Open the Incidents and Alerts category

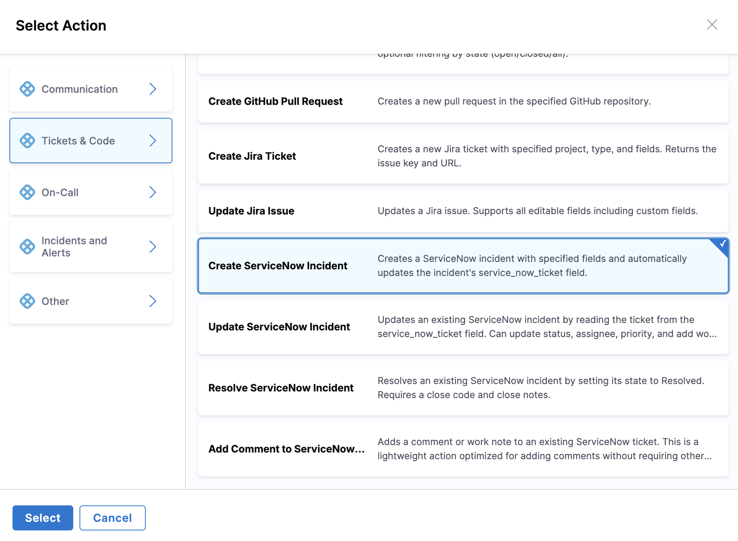(91, 247)
